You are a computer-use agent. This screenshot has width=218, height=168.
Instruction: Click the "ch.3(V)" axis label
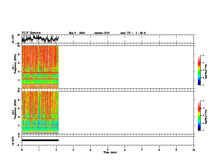[13, 141]
